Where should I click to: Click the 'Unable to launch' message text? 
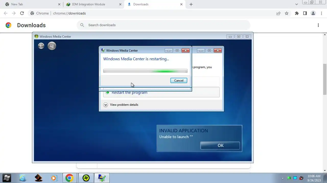click(x=176, y=137)
